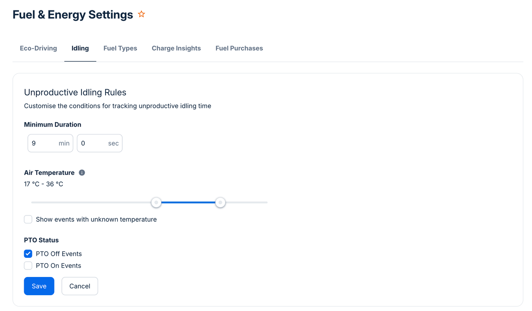Click the Cancel button
Image resolution: width=532 pixels, height=311 pixels.
(x=79, y=286)
